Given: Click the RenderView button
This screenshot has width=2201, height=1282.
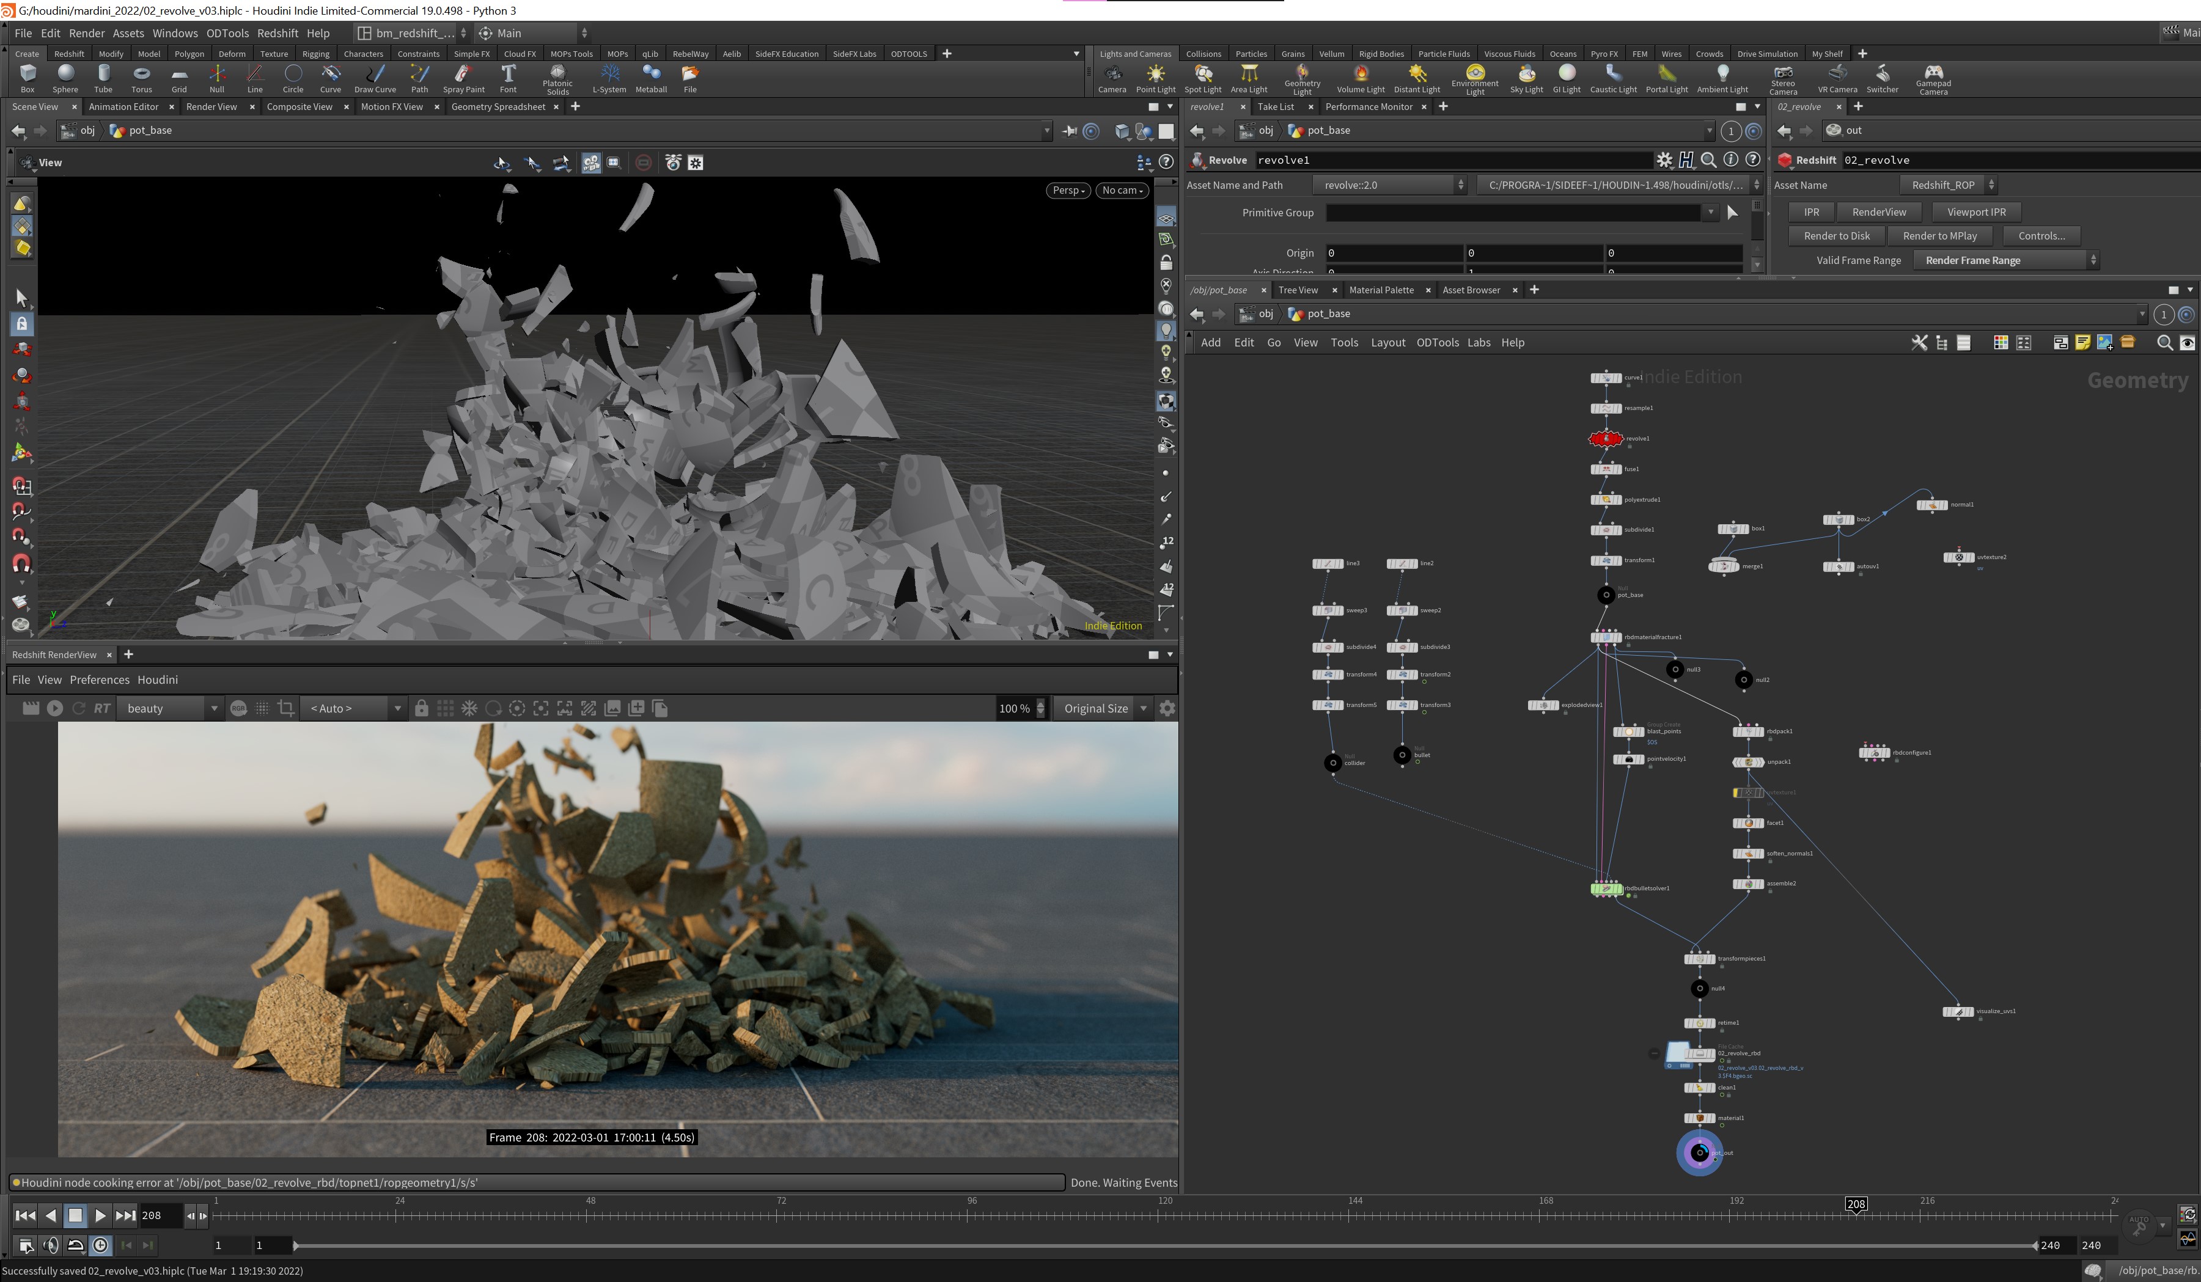Looking at the screenshot, I should point(1879,212).
